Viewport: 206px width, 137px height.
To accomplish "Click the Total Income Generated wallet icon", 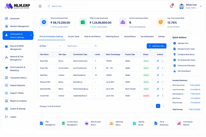I will (83, 22).
